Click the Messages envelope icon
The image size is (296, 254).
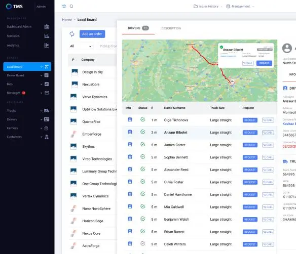point(47,93)
